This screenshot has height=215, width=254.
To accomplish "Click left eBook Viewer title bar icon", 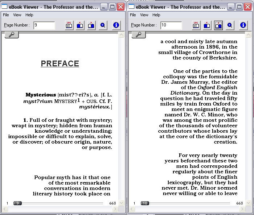I will tap(4, 7).
